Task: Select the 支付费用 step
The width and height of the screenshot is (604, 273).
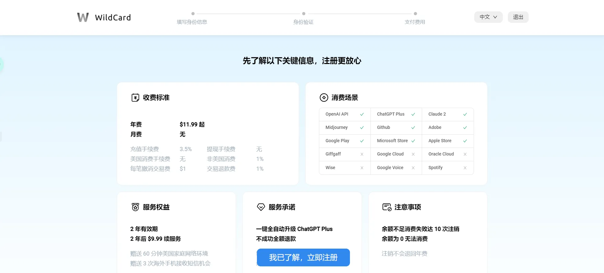Action: tap(414, 22)
